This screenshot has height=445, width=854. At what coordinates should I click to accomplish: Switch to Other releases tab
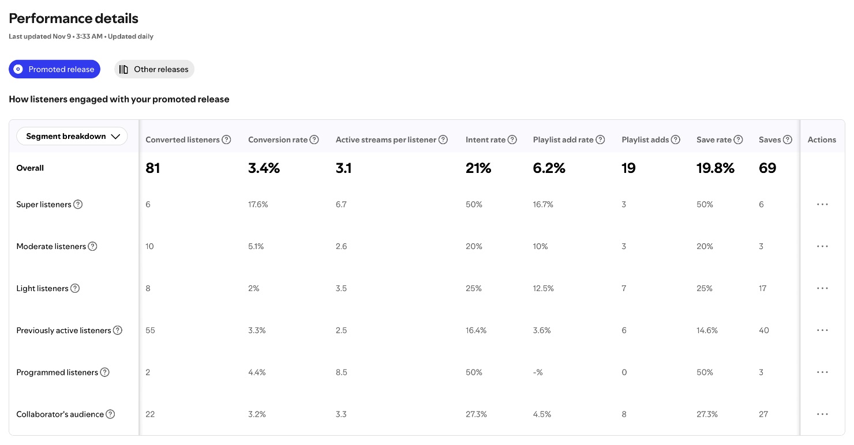tap(155, 69)
